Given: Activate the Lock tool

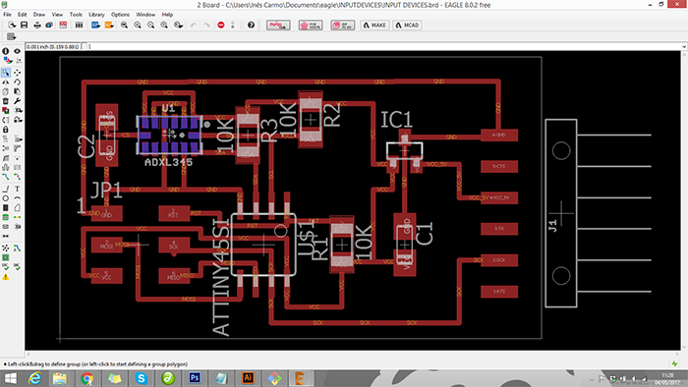Looking at the screenshot, I should 6,130.
